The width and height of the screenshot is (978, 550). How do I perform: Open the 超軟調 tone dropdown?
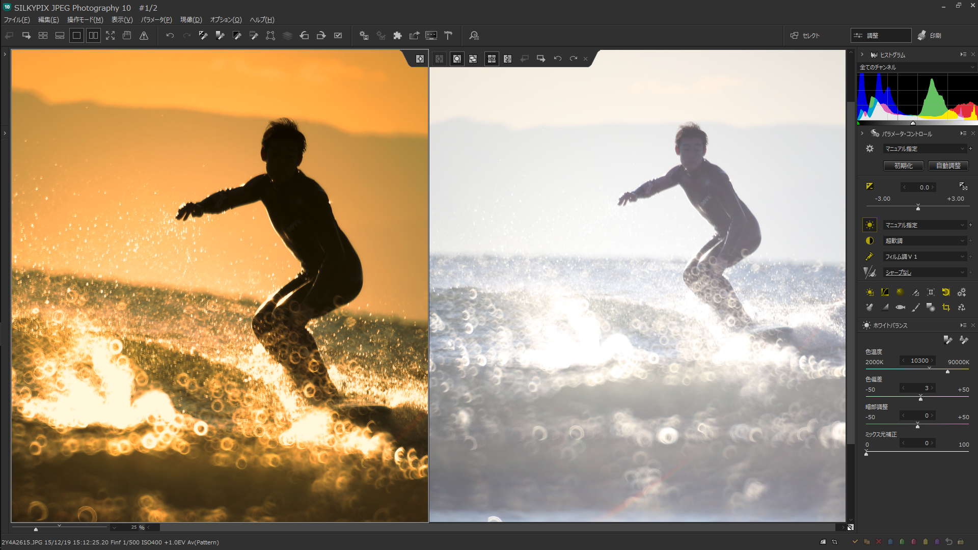[x=925, y=241]
